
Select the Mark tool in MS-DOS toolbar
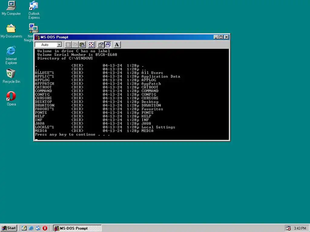(x=68, y=45)
